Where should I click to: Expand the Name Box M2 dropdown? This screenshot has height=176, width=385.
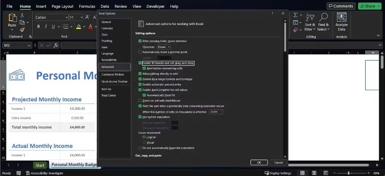(29, 45)
